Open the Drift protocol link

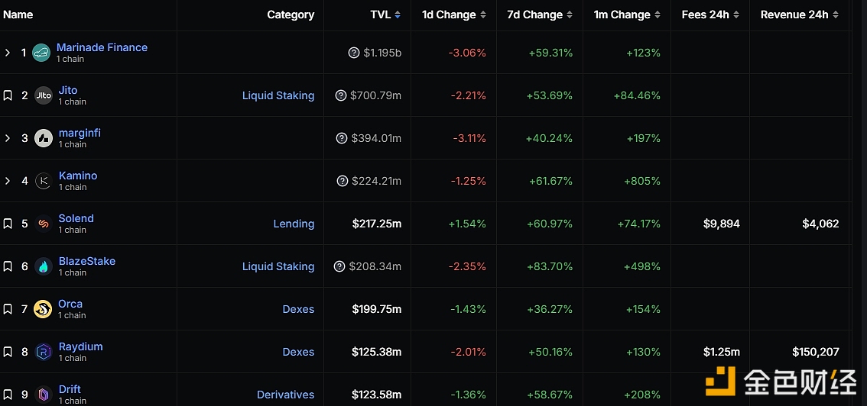70,389
